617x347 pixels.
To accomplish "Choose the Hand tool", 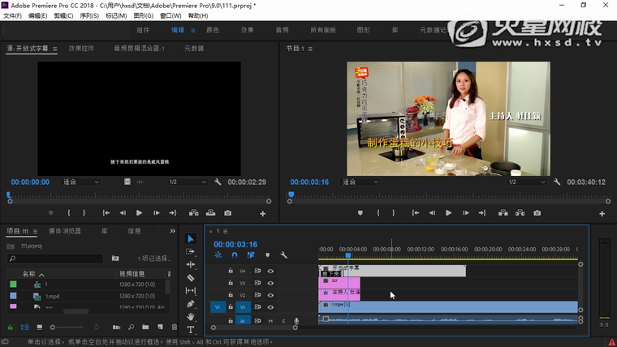I will (x=191, y=316).
